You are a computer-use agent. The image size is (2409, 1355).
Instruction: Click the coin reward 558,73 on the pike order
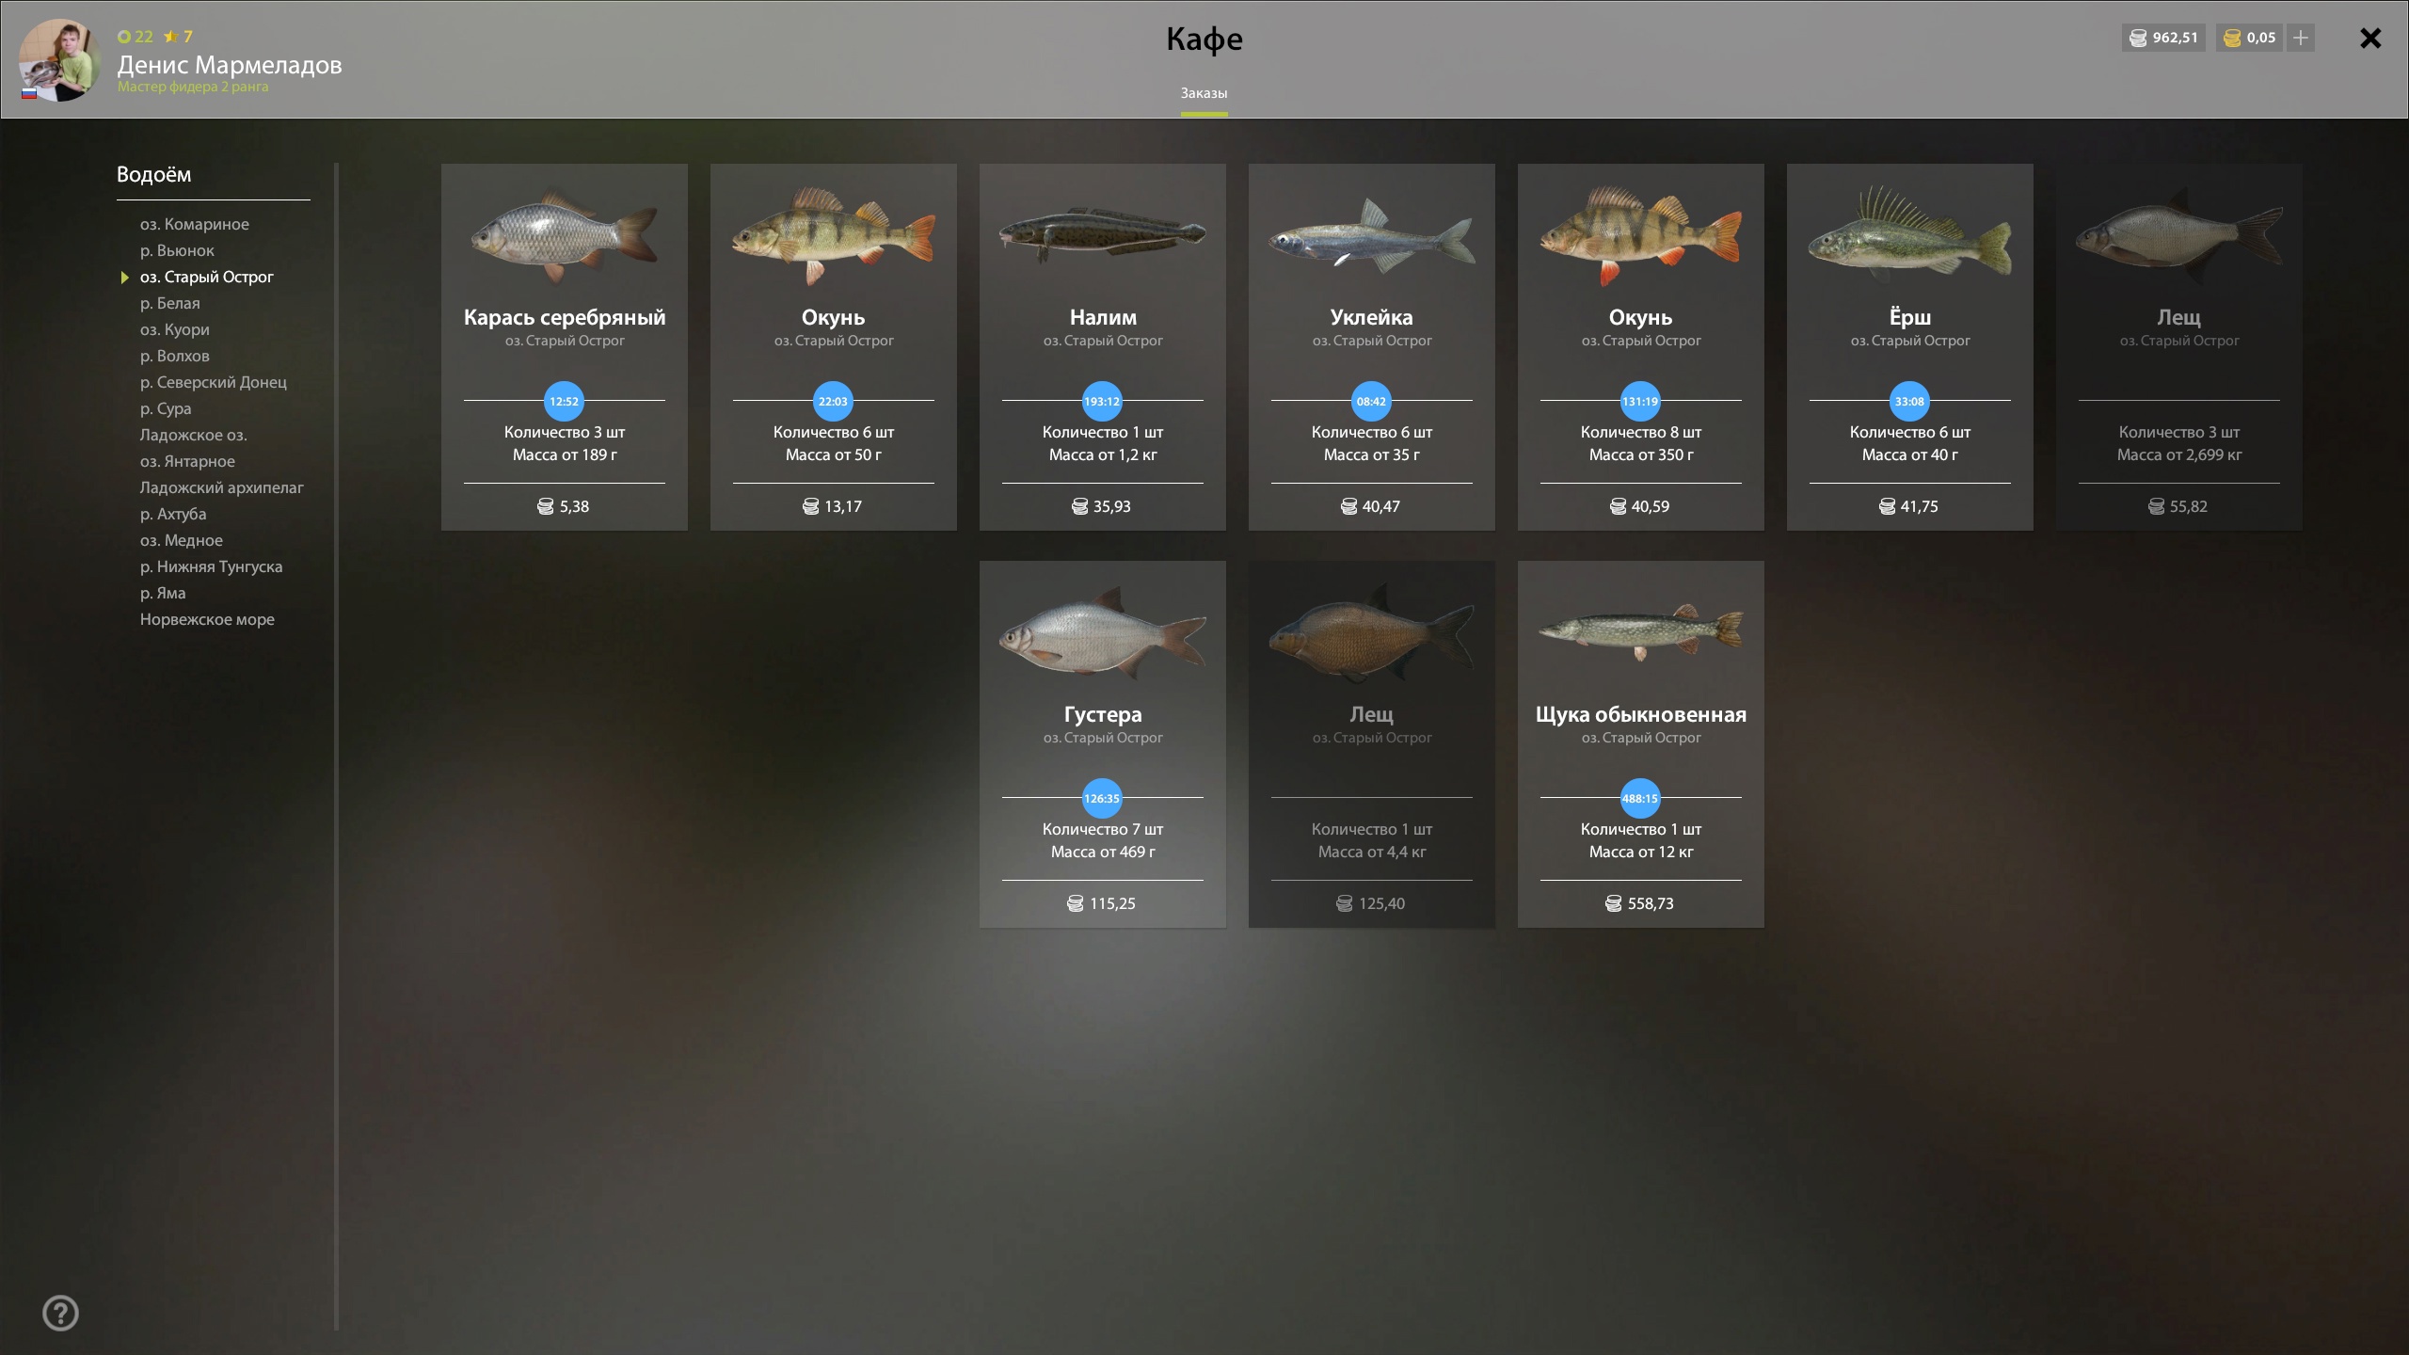pos(1640,903)
